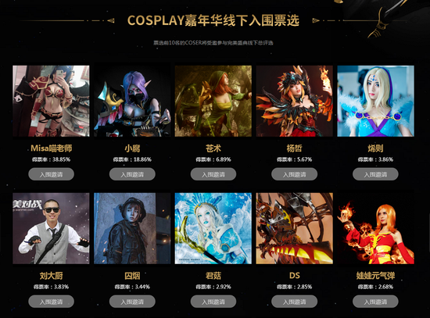Click 入围邀请 button under 烯则
Screen dimensions: 430x318
point(375,174)
